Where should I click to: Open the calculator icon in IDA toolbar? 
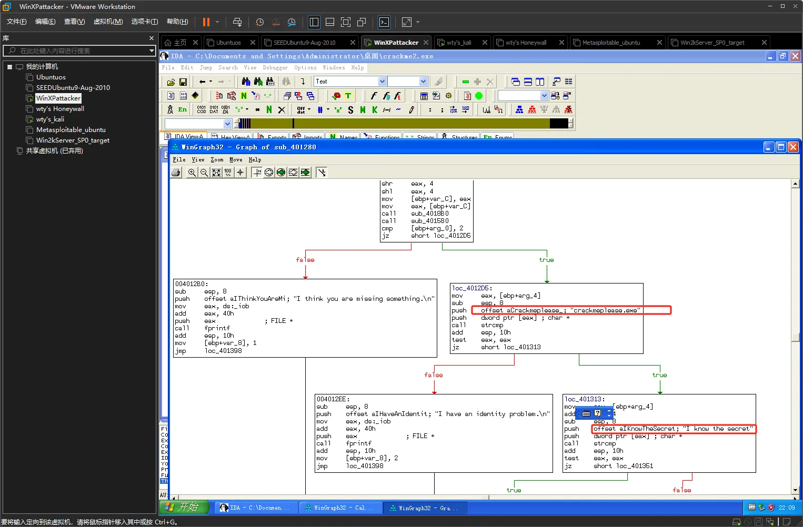424,96
